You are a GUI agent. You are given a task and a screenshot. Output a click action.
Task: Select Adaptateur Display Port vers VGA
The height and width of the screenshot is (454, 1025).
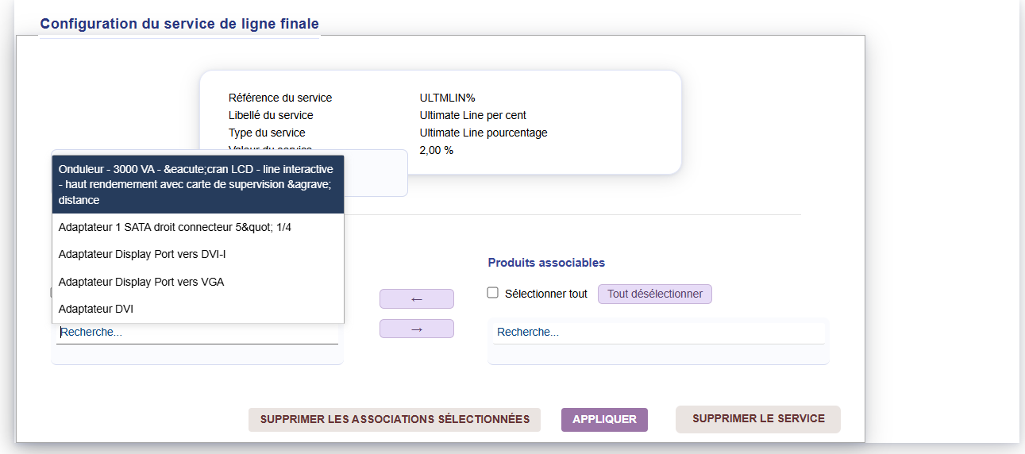198,282
